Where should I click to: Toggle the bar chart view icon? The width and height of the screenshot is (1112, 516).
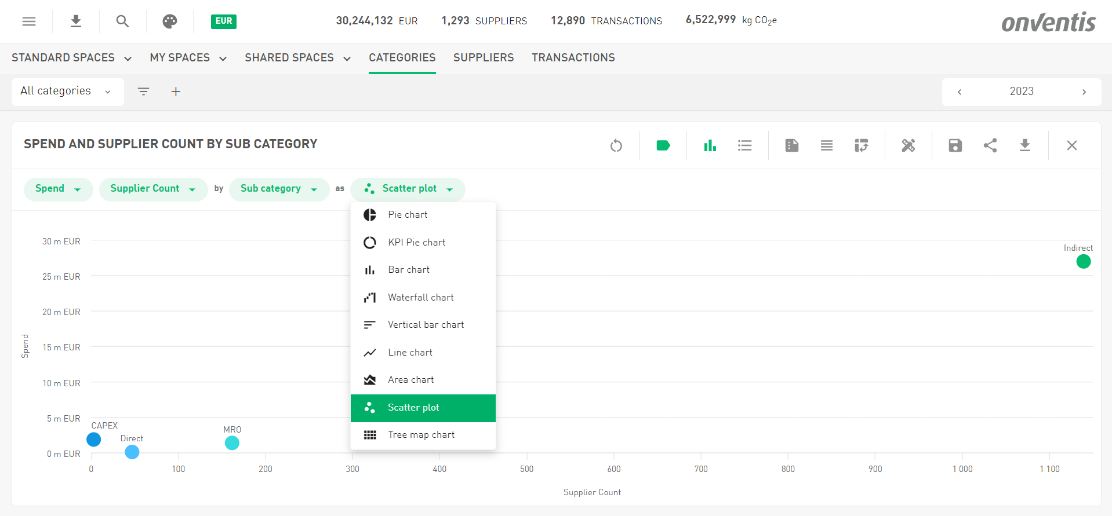point(710,145)
